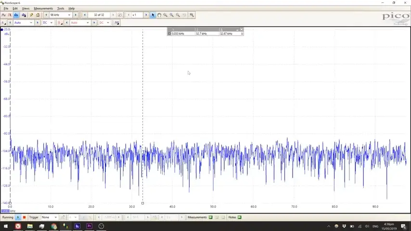Open the Math channels button
The width and height of the screenshot is (411, 231).
tap(116, 23)
